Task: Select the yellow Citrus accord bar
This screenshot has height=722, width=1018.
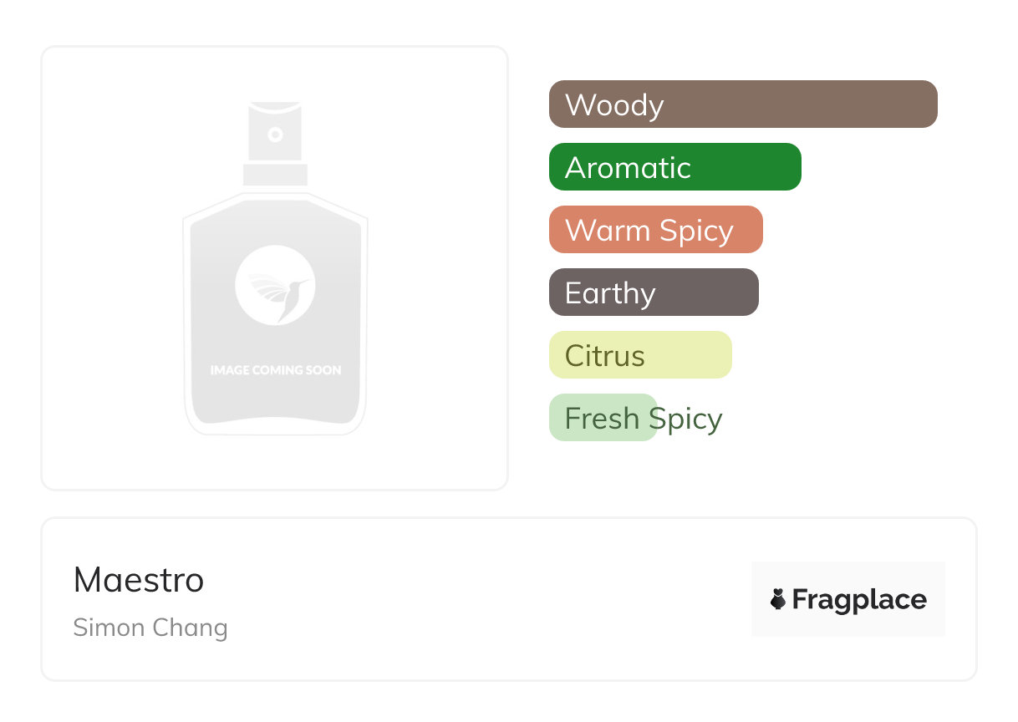Action: 640,355
